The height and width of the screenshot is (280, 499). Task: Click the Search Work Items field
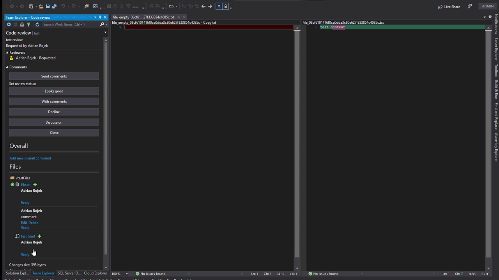coord(70,24)
